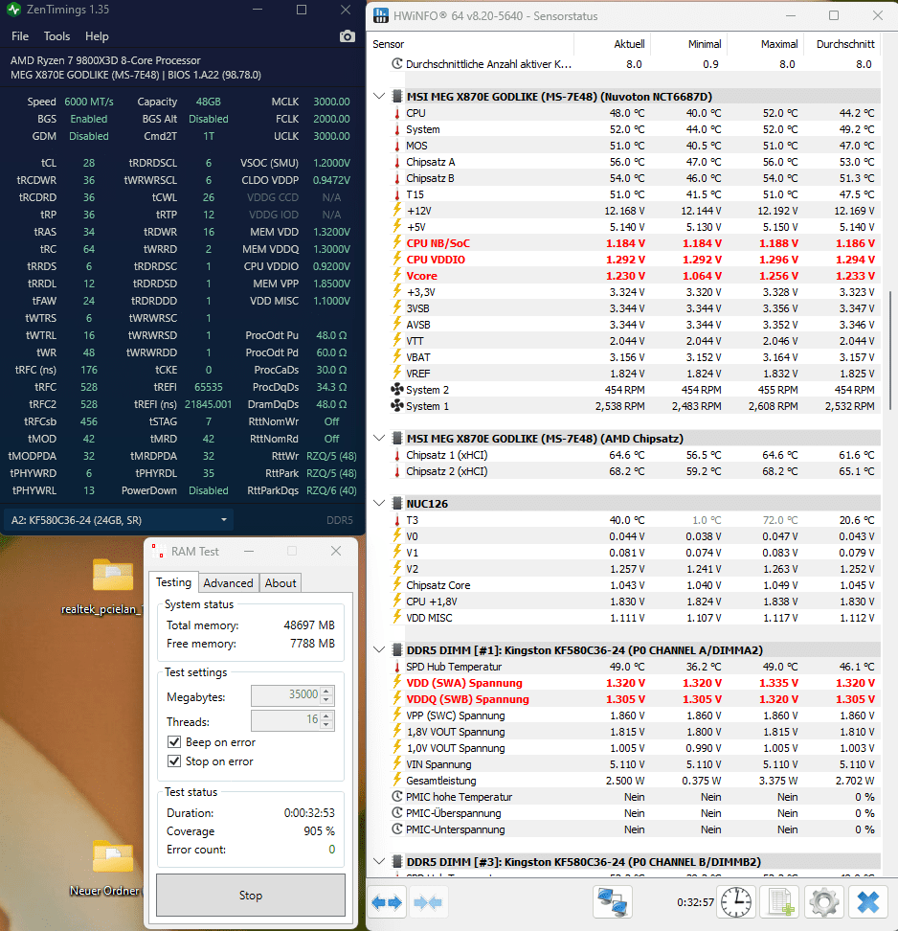The width and height of the screenshot is (898, 931).
Task: Click the thermometer icon beside Chipsatz 1 (xHCI)
Action: pyautogui.click(x=397, y=455)
